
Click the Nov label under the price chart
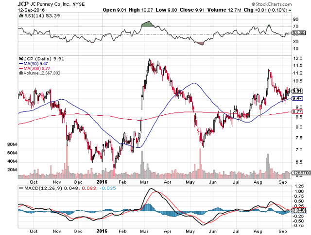pos(57,182)
